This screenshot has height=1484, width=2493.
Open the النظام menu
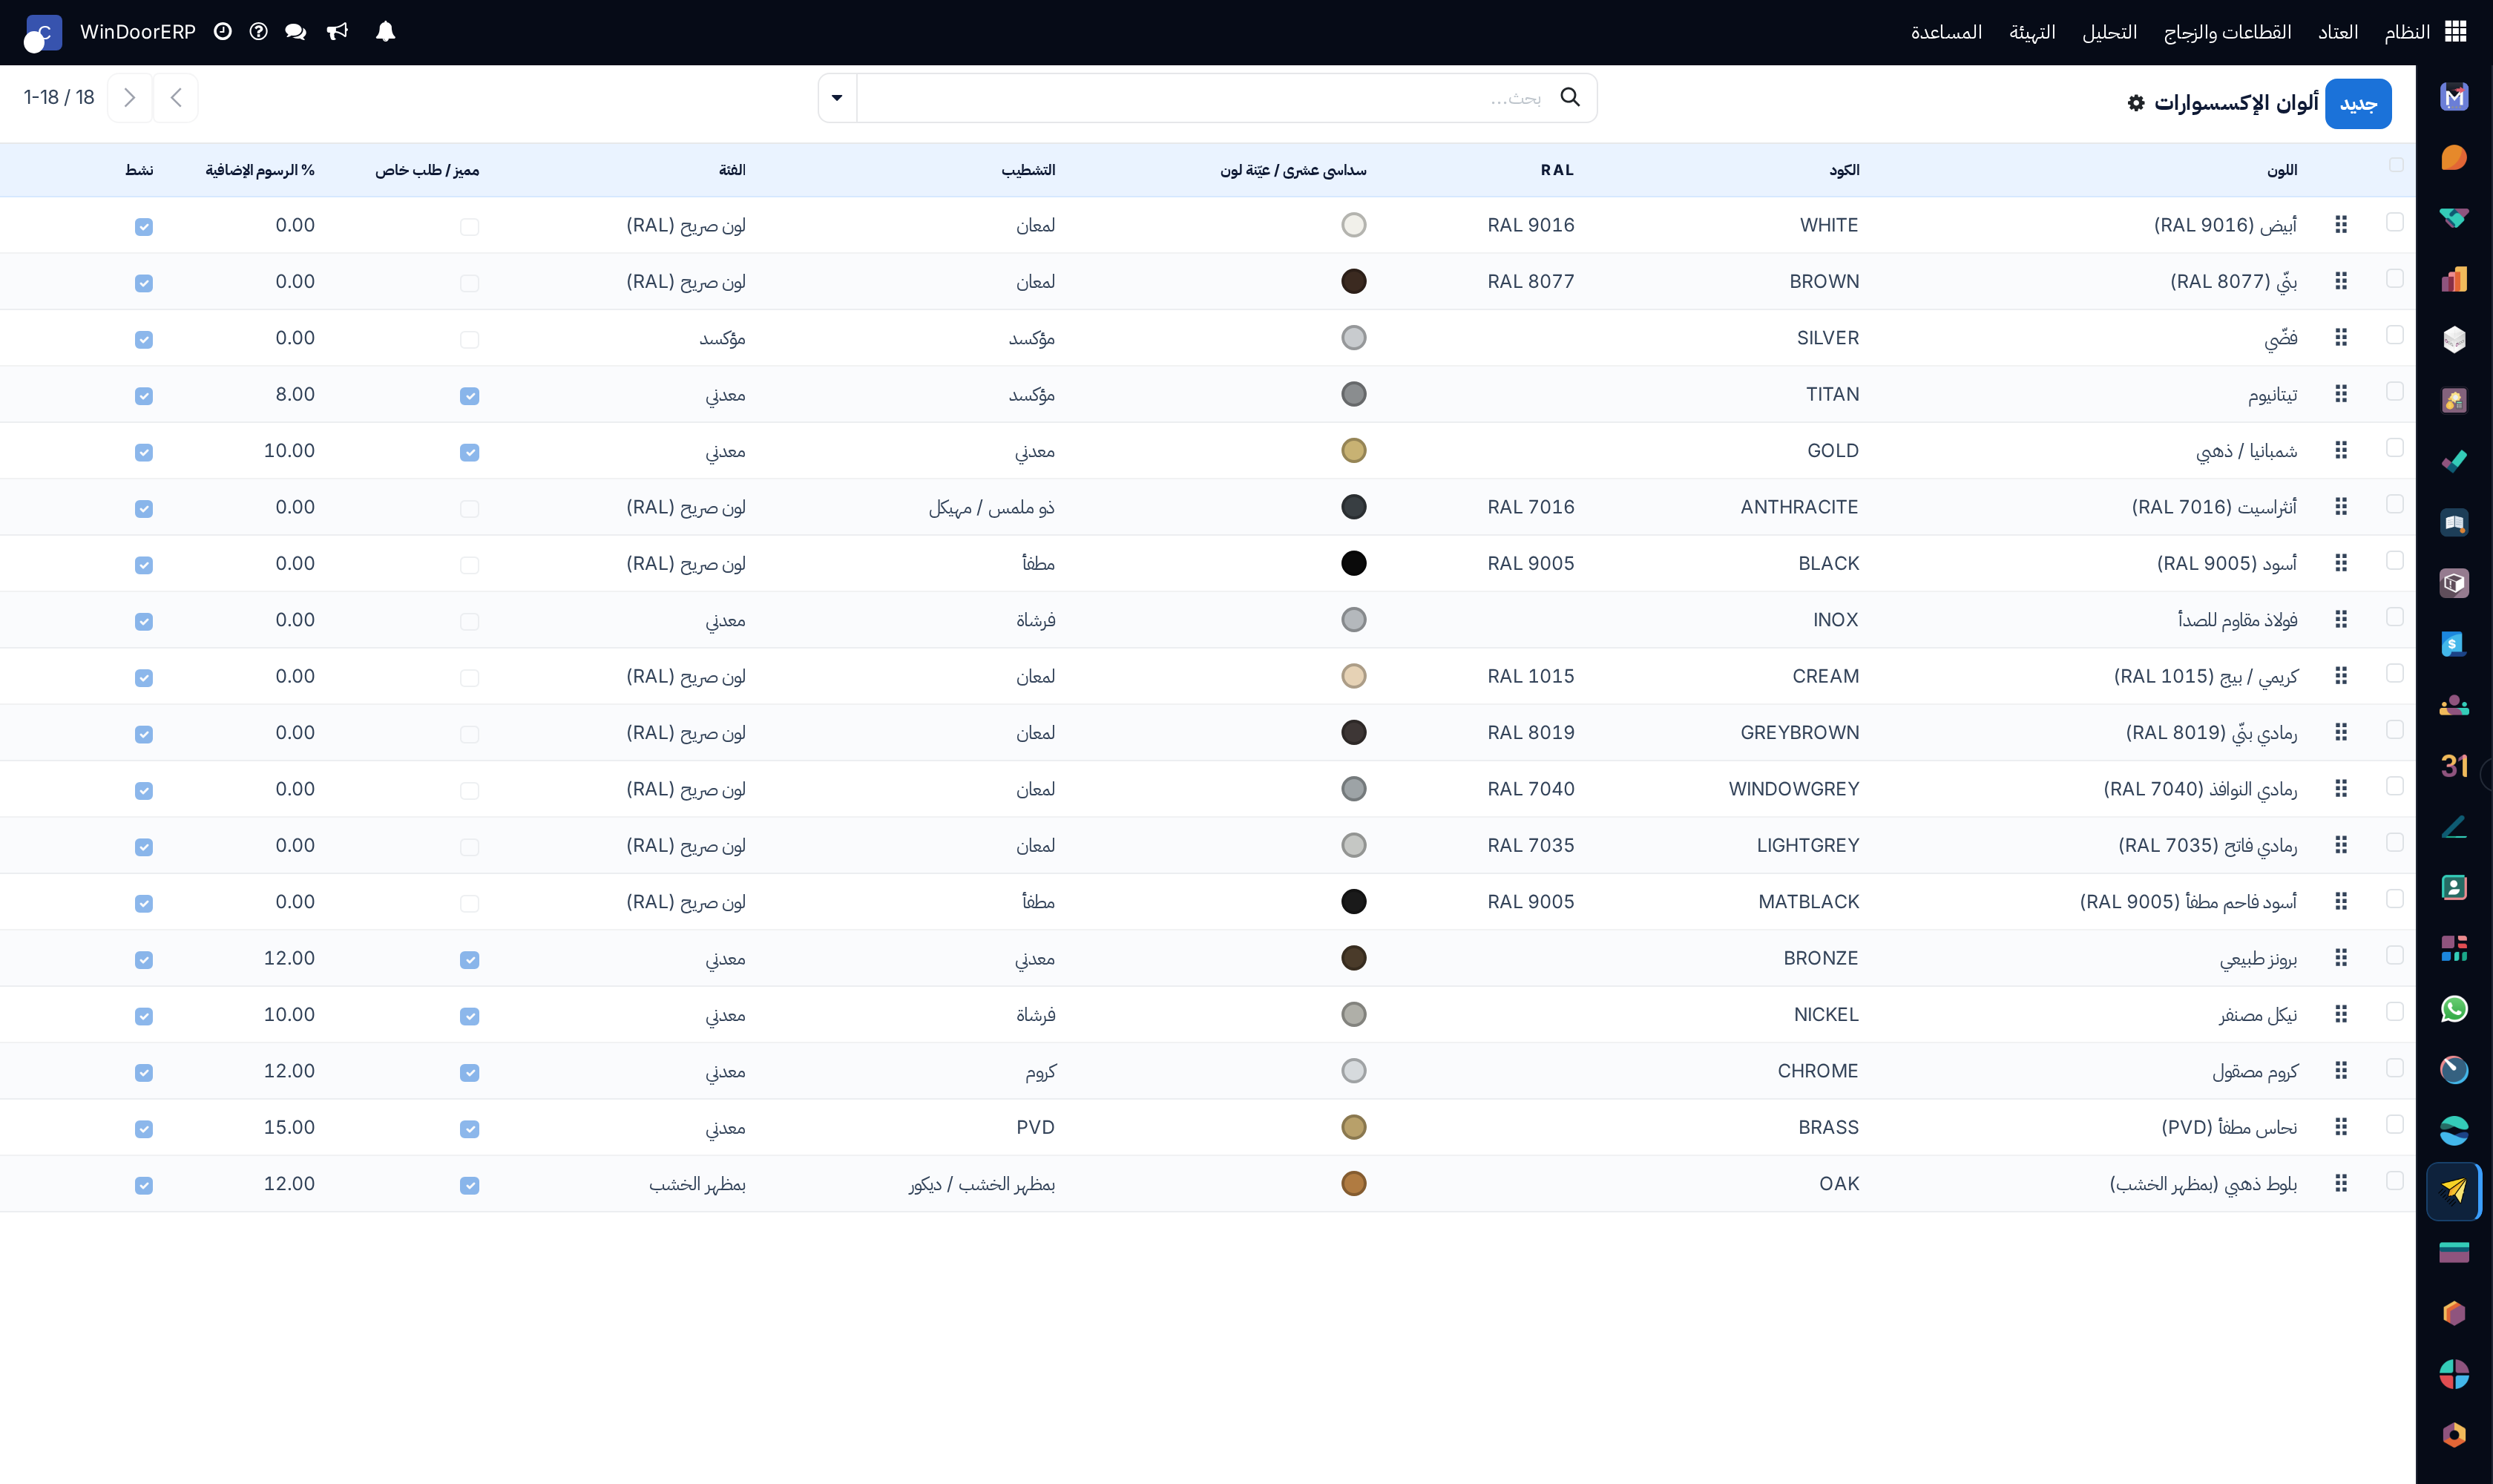coord(2406,32)
